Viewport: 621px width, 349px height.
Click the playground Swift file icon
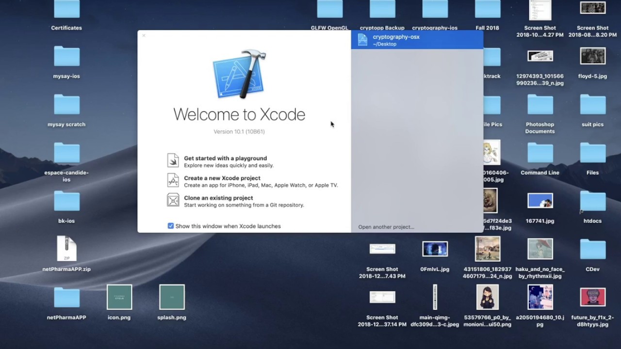(173, 160)
